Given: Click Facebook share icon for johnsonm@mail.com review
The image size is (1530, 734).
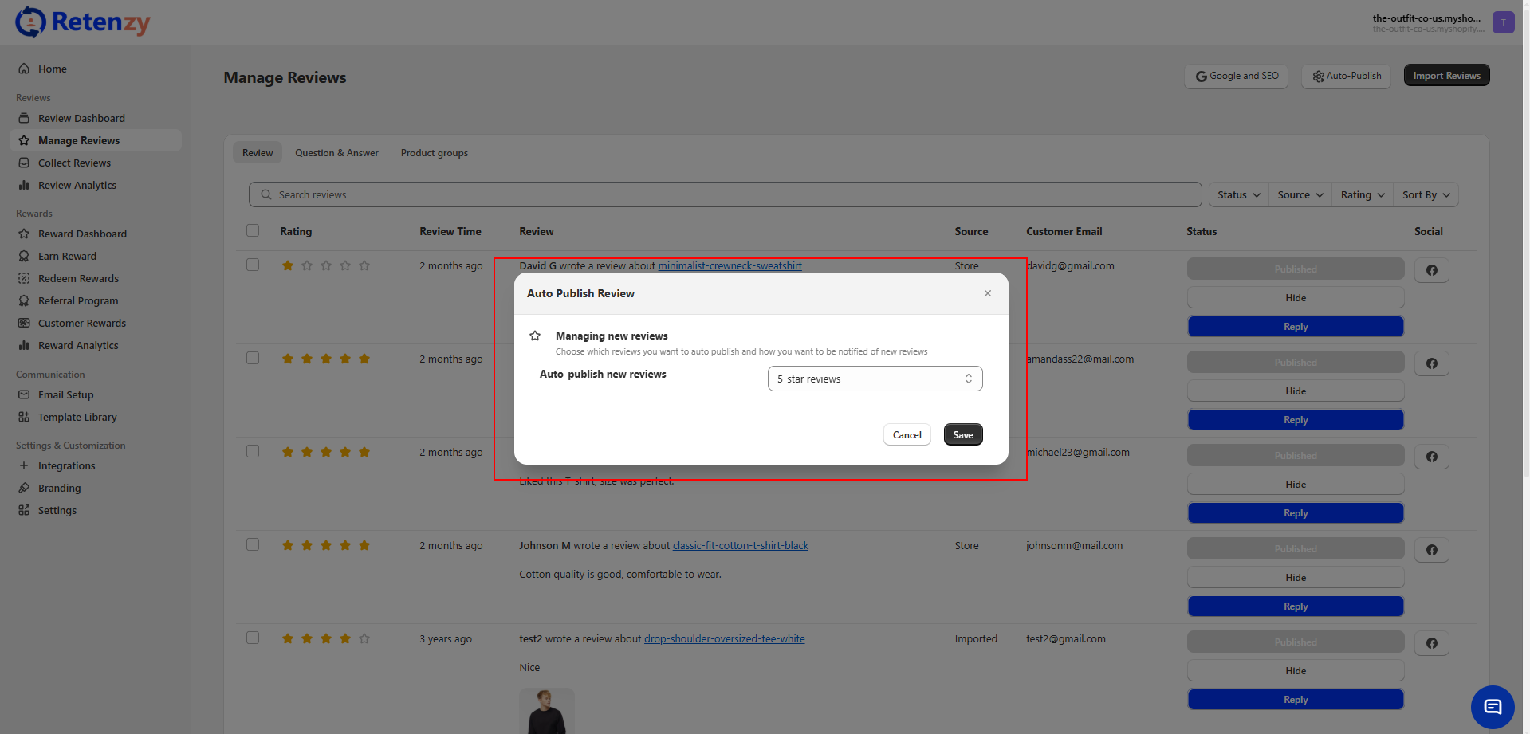Looking at the screenshot, I should 1432,550.
